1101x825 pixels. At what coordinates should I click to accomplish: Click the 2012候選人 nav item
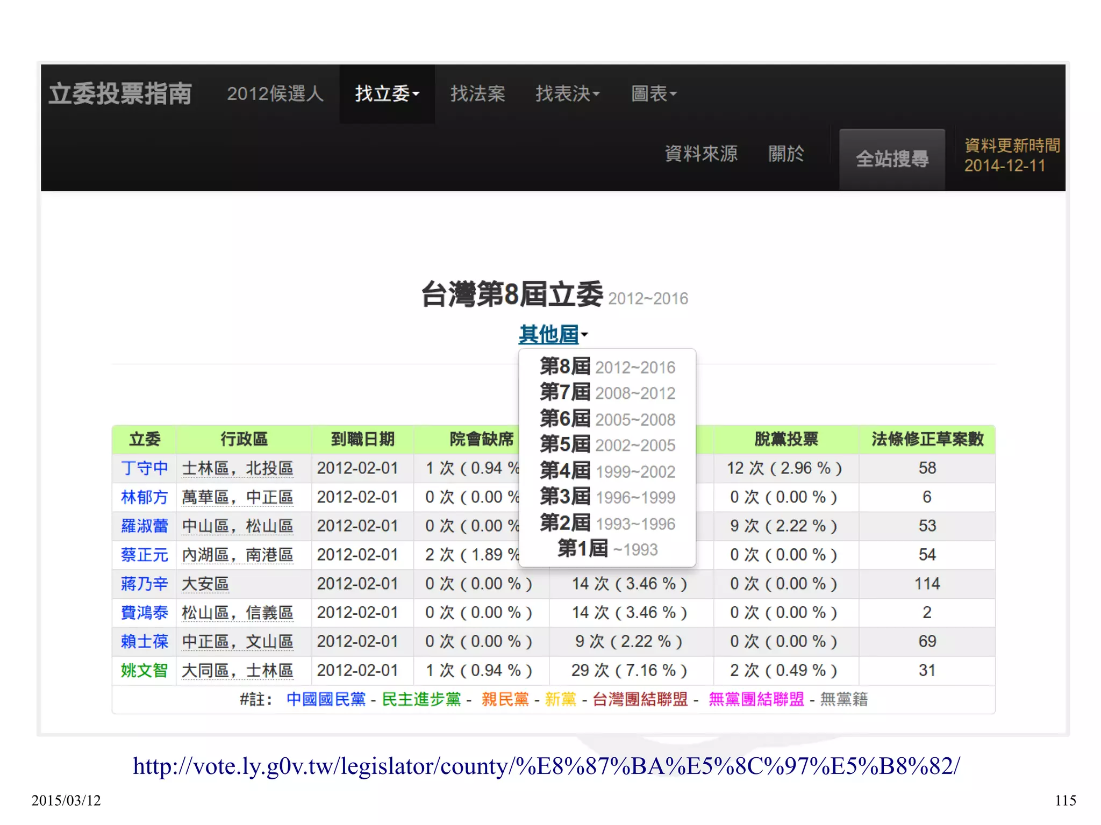[x=275, y=94]
